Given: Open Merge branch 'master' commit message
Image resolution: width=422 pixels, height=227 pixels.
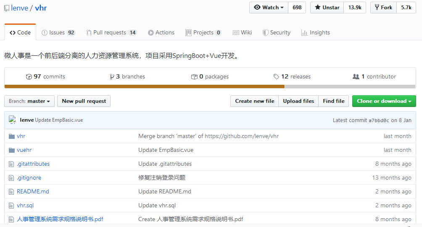Looking at the screenshot, I should click(208, 136).
